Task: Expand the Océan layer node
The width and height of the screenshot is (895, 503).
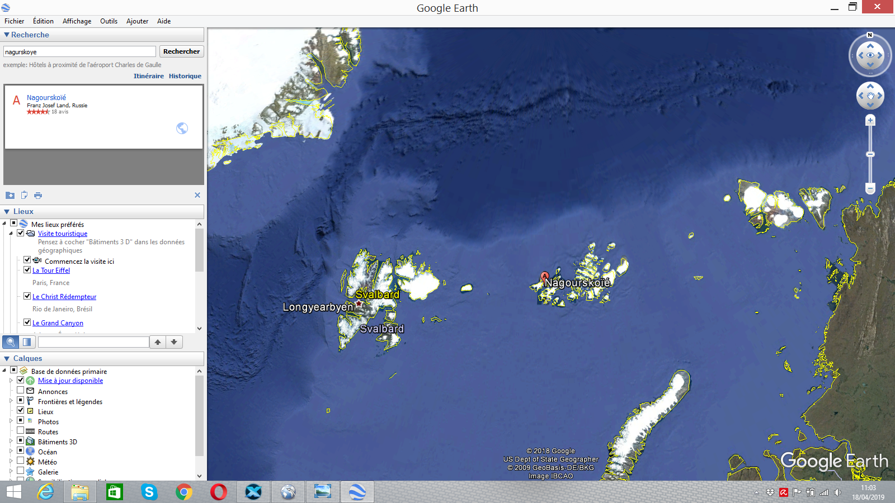Action: [x=11, y=451]
